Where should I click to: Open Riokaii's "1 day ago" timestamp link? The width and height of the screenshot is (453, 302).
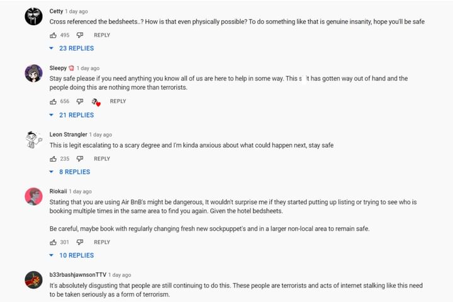point(81,191)
